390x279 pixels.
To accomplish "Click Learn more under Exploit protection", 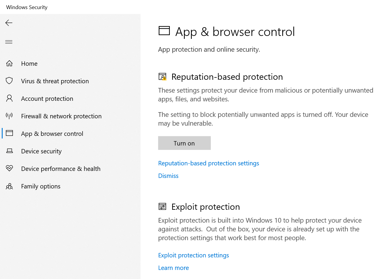I will point(173,268).
